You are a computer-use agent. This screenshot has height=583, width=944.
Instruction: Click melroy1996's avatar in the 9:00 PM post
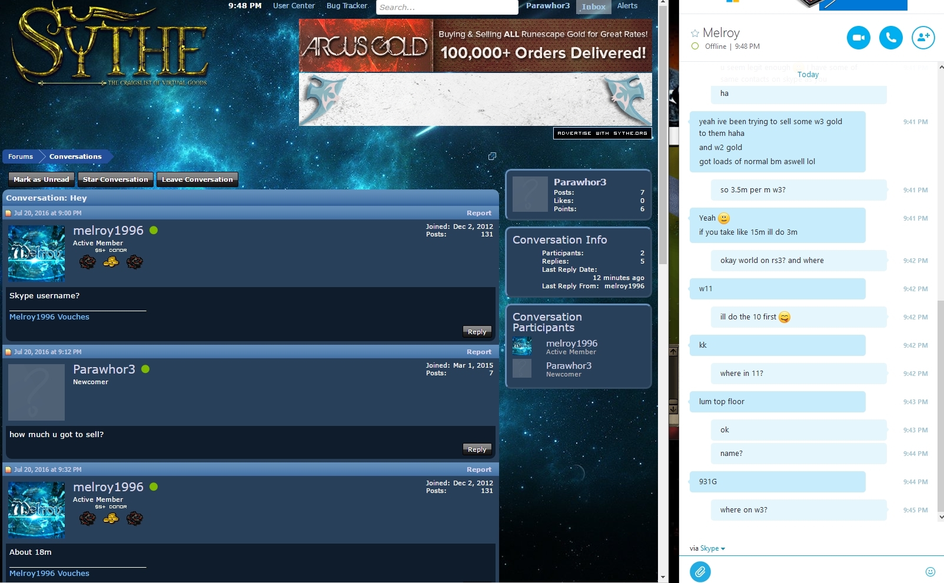(x=36, y=254)
